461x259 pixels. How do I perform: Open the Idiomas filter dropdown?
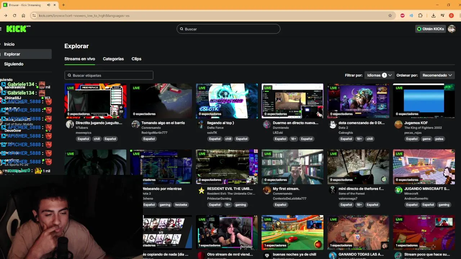[x=379, y=75]
